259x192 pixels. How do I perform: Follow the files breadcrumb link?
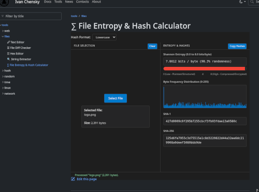[84, 16]
